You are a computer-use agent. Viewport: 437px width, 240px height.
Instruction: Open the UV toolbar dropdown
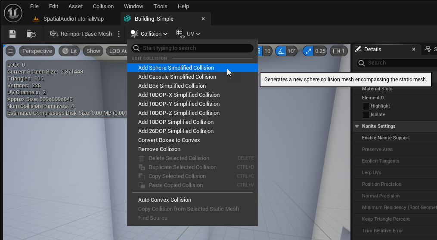[188, 34]
